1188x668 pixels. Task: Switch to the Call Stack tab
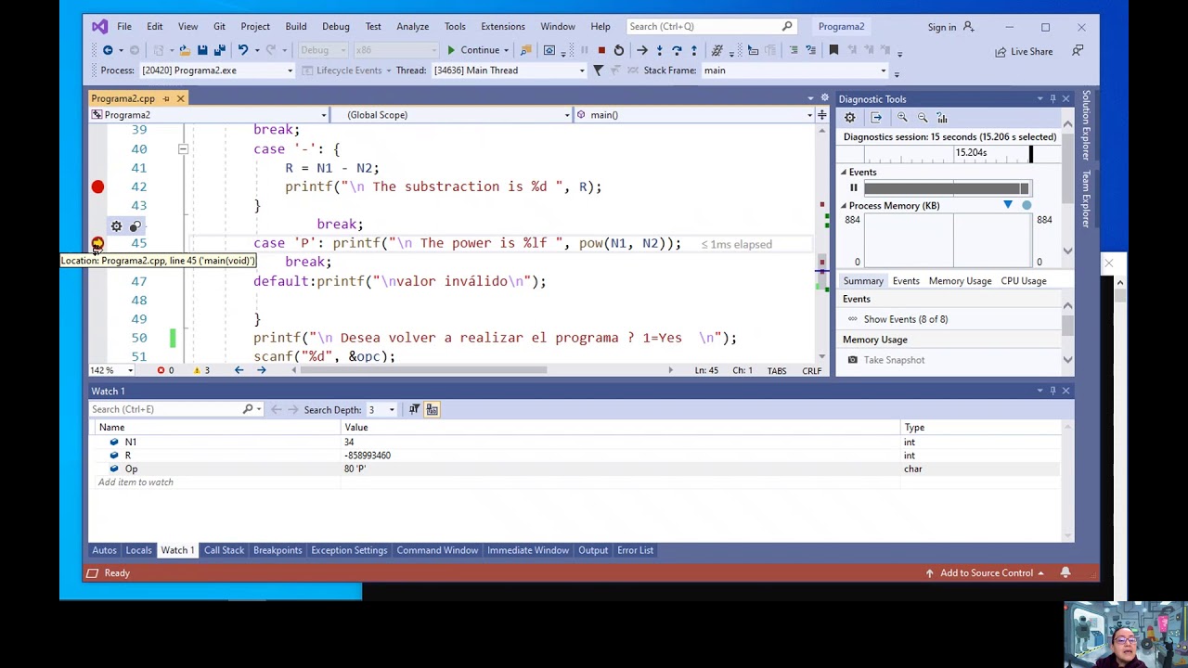coord(224,550)
